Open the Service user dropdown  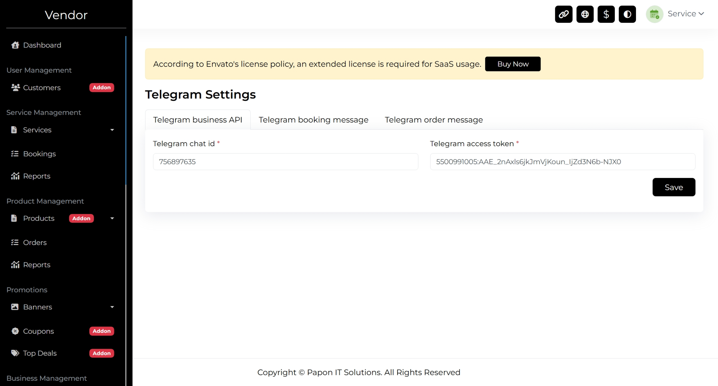click(686, 14)
